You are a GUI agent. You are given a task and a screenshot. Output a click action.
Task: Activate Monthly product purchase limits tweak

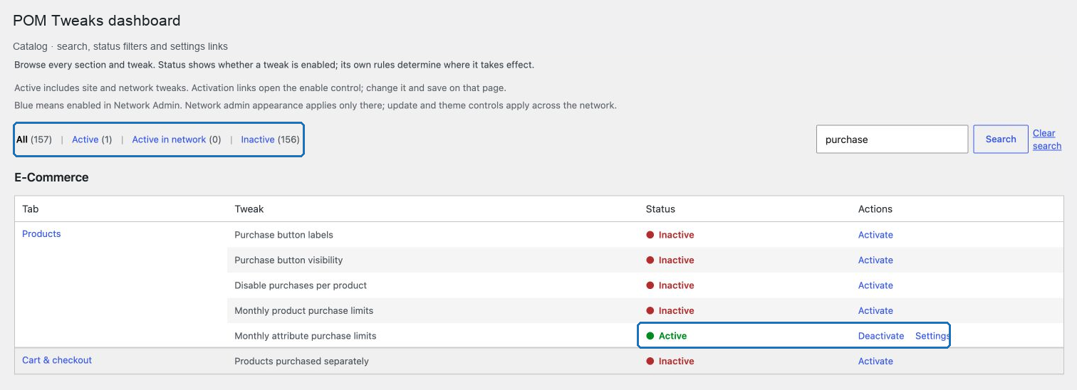click(x=875, y=311)
